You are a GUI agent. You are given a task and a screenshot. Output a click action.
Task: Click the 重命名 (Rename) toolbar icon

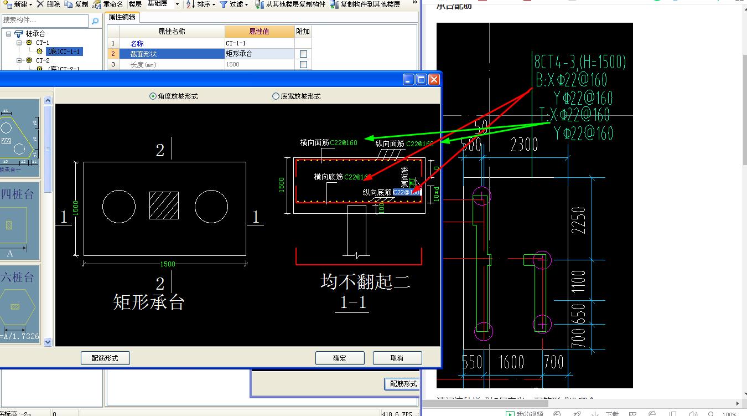point(97,4)
